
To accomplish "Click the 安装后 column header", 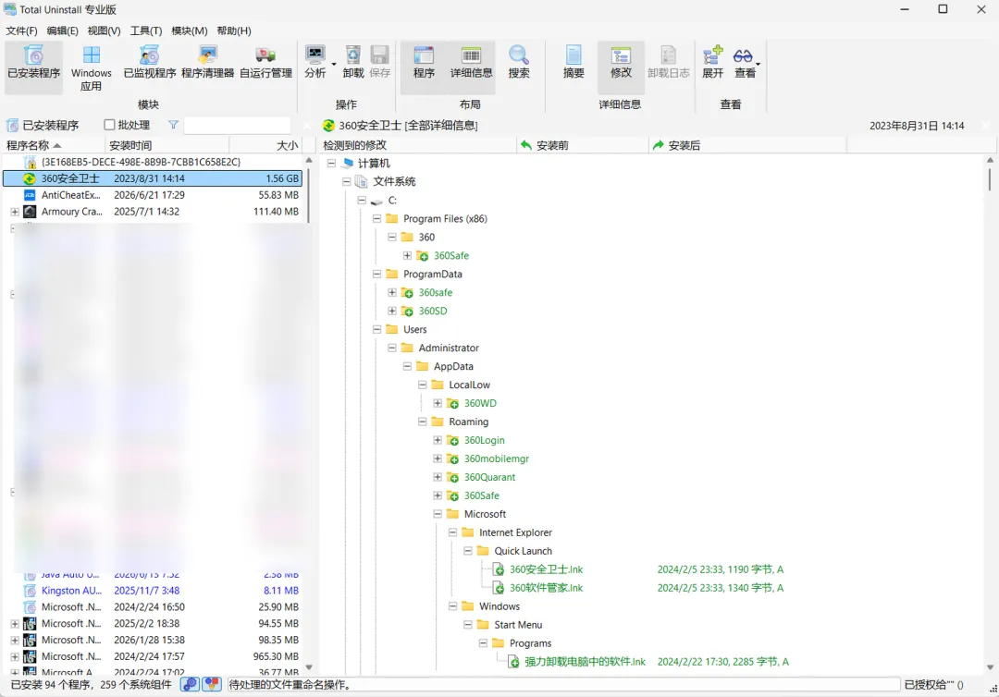I will click(x=747, y=145).
